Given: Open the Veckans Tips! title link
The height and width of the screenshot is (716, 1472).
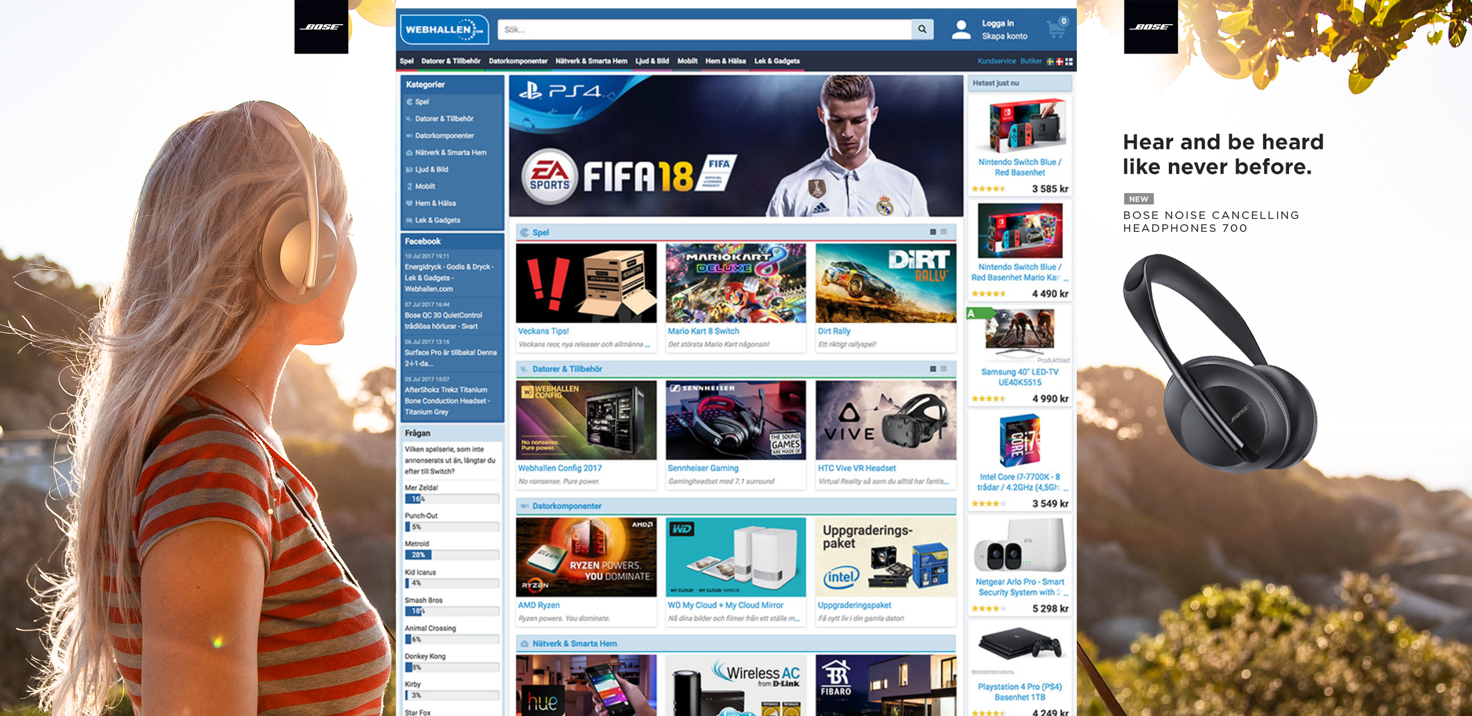Looking at the screenshot, I should 543,331.
